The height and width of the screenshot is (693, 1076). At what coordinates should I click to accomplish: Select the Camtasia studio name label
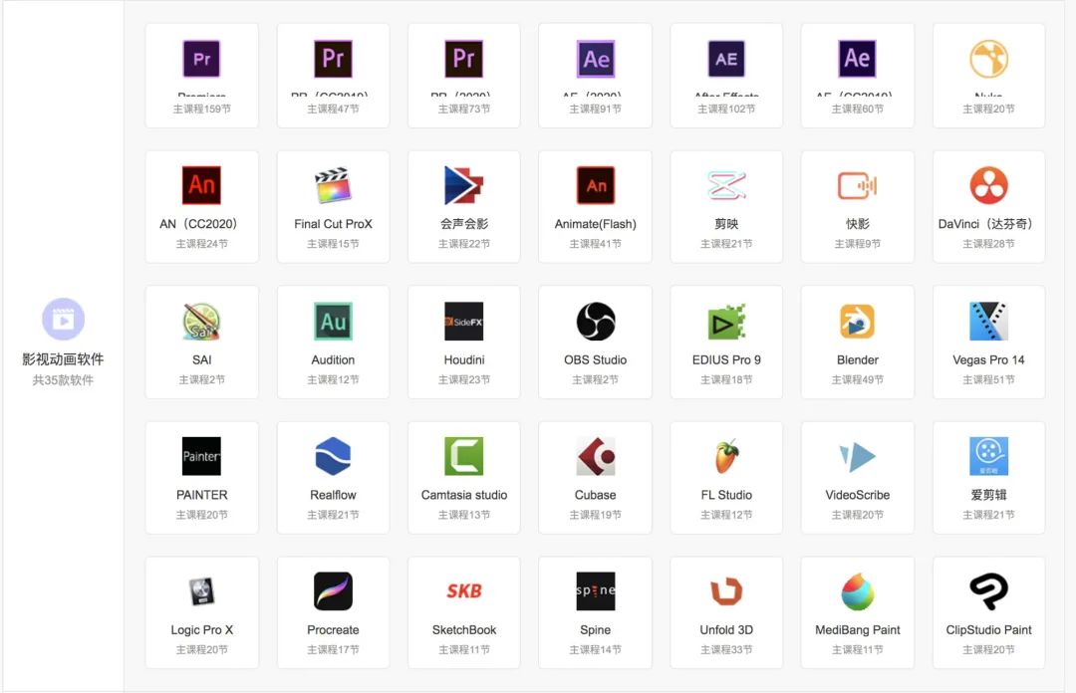464,495
